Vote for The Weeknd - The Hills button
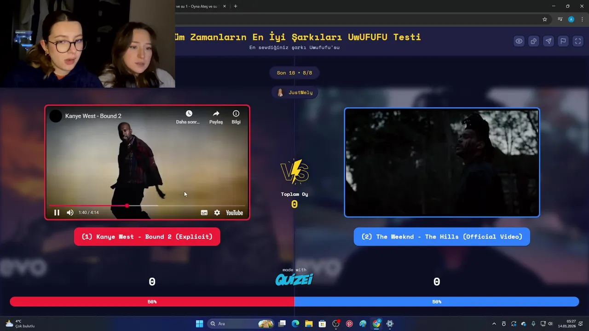The image size is (589, 331). click(442, 237)
